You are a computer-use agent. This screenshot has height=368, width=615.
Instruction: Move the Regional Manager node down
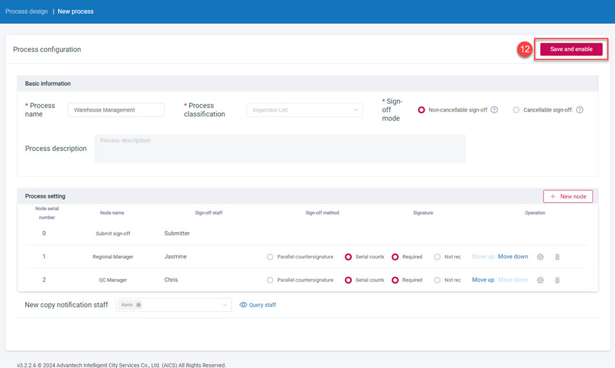coord(512,257)
